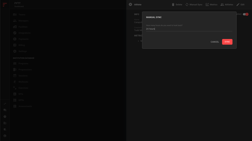
Task: Click the SYNC button in the dialog
Action: coord(227,42)
